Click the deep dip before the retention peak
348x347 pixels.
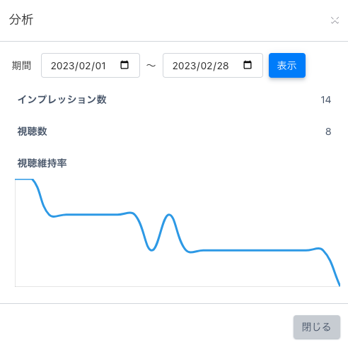[151, 249]
